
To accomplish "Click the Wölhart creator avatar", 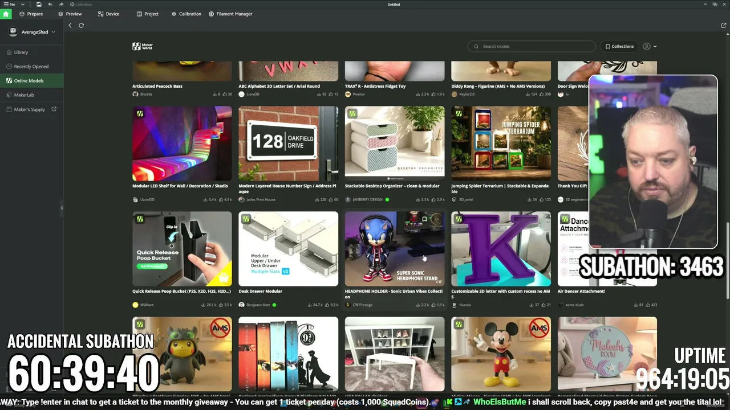I will (x=135, y=305).
